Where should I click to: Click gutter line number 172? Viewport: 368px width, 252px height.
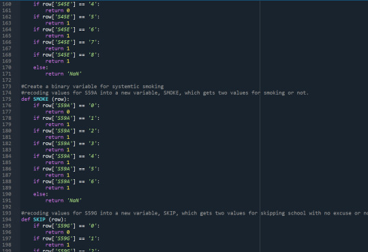(x=7, y=80)
